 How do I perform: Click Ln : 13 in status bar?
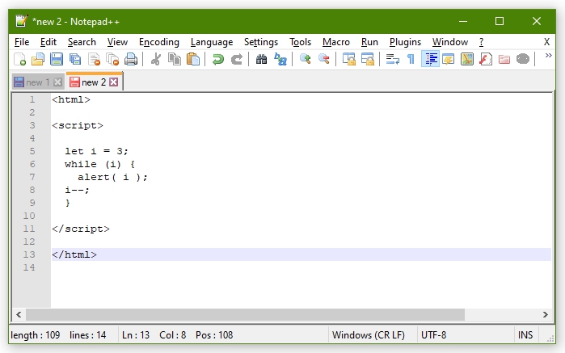coord(136,335)
